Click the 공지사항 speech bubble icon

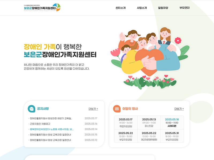click(32, 109)
